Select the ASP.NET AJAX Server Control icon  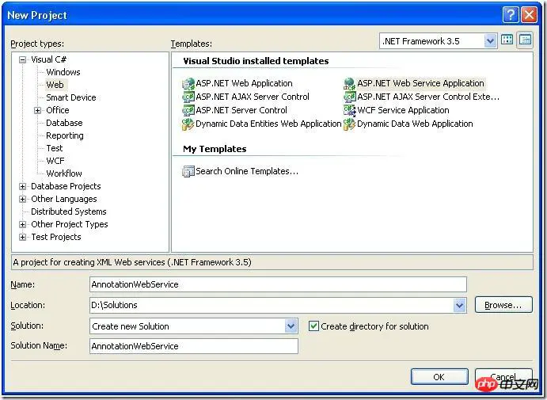click(188, 97)
